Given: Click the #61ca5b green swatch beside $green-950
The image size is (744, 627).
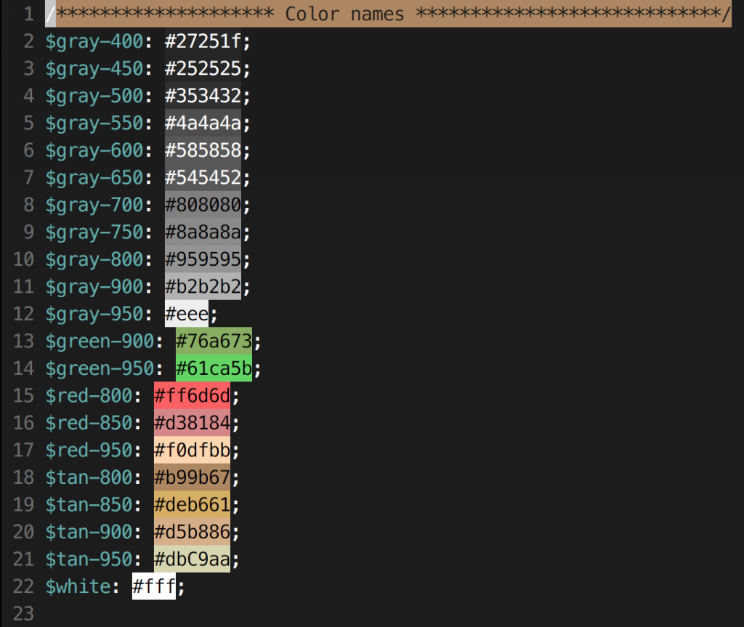Looking at the screenshot, I should [213, 368].
